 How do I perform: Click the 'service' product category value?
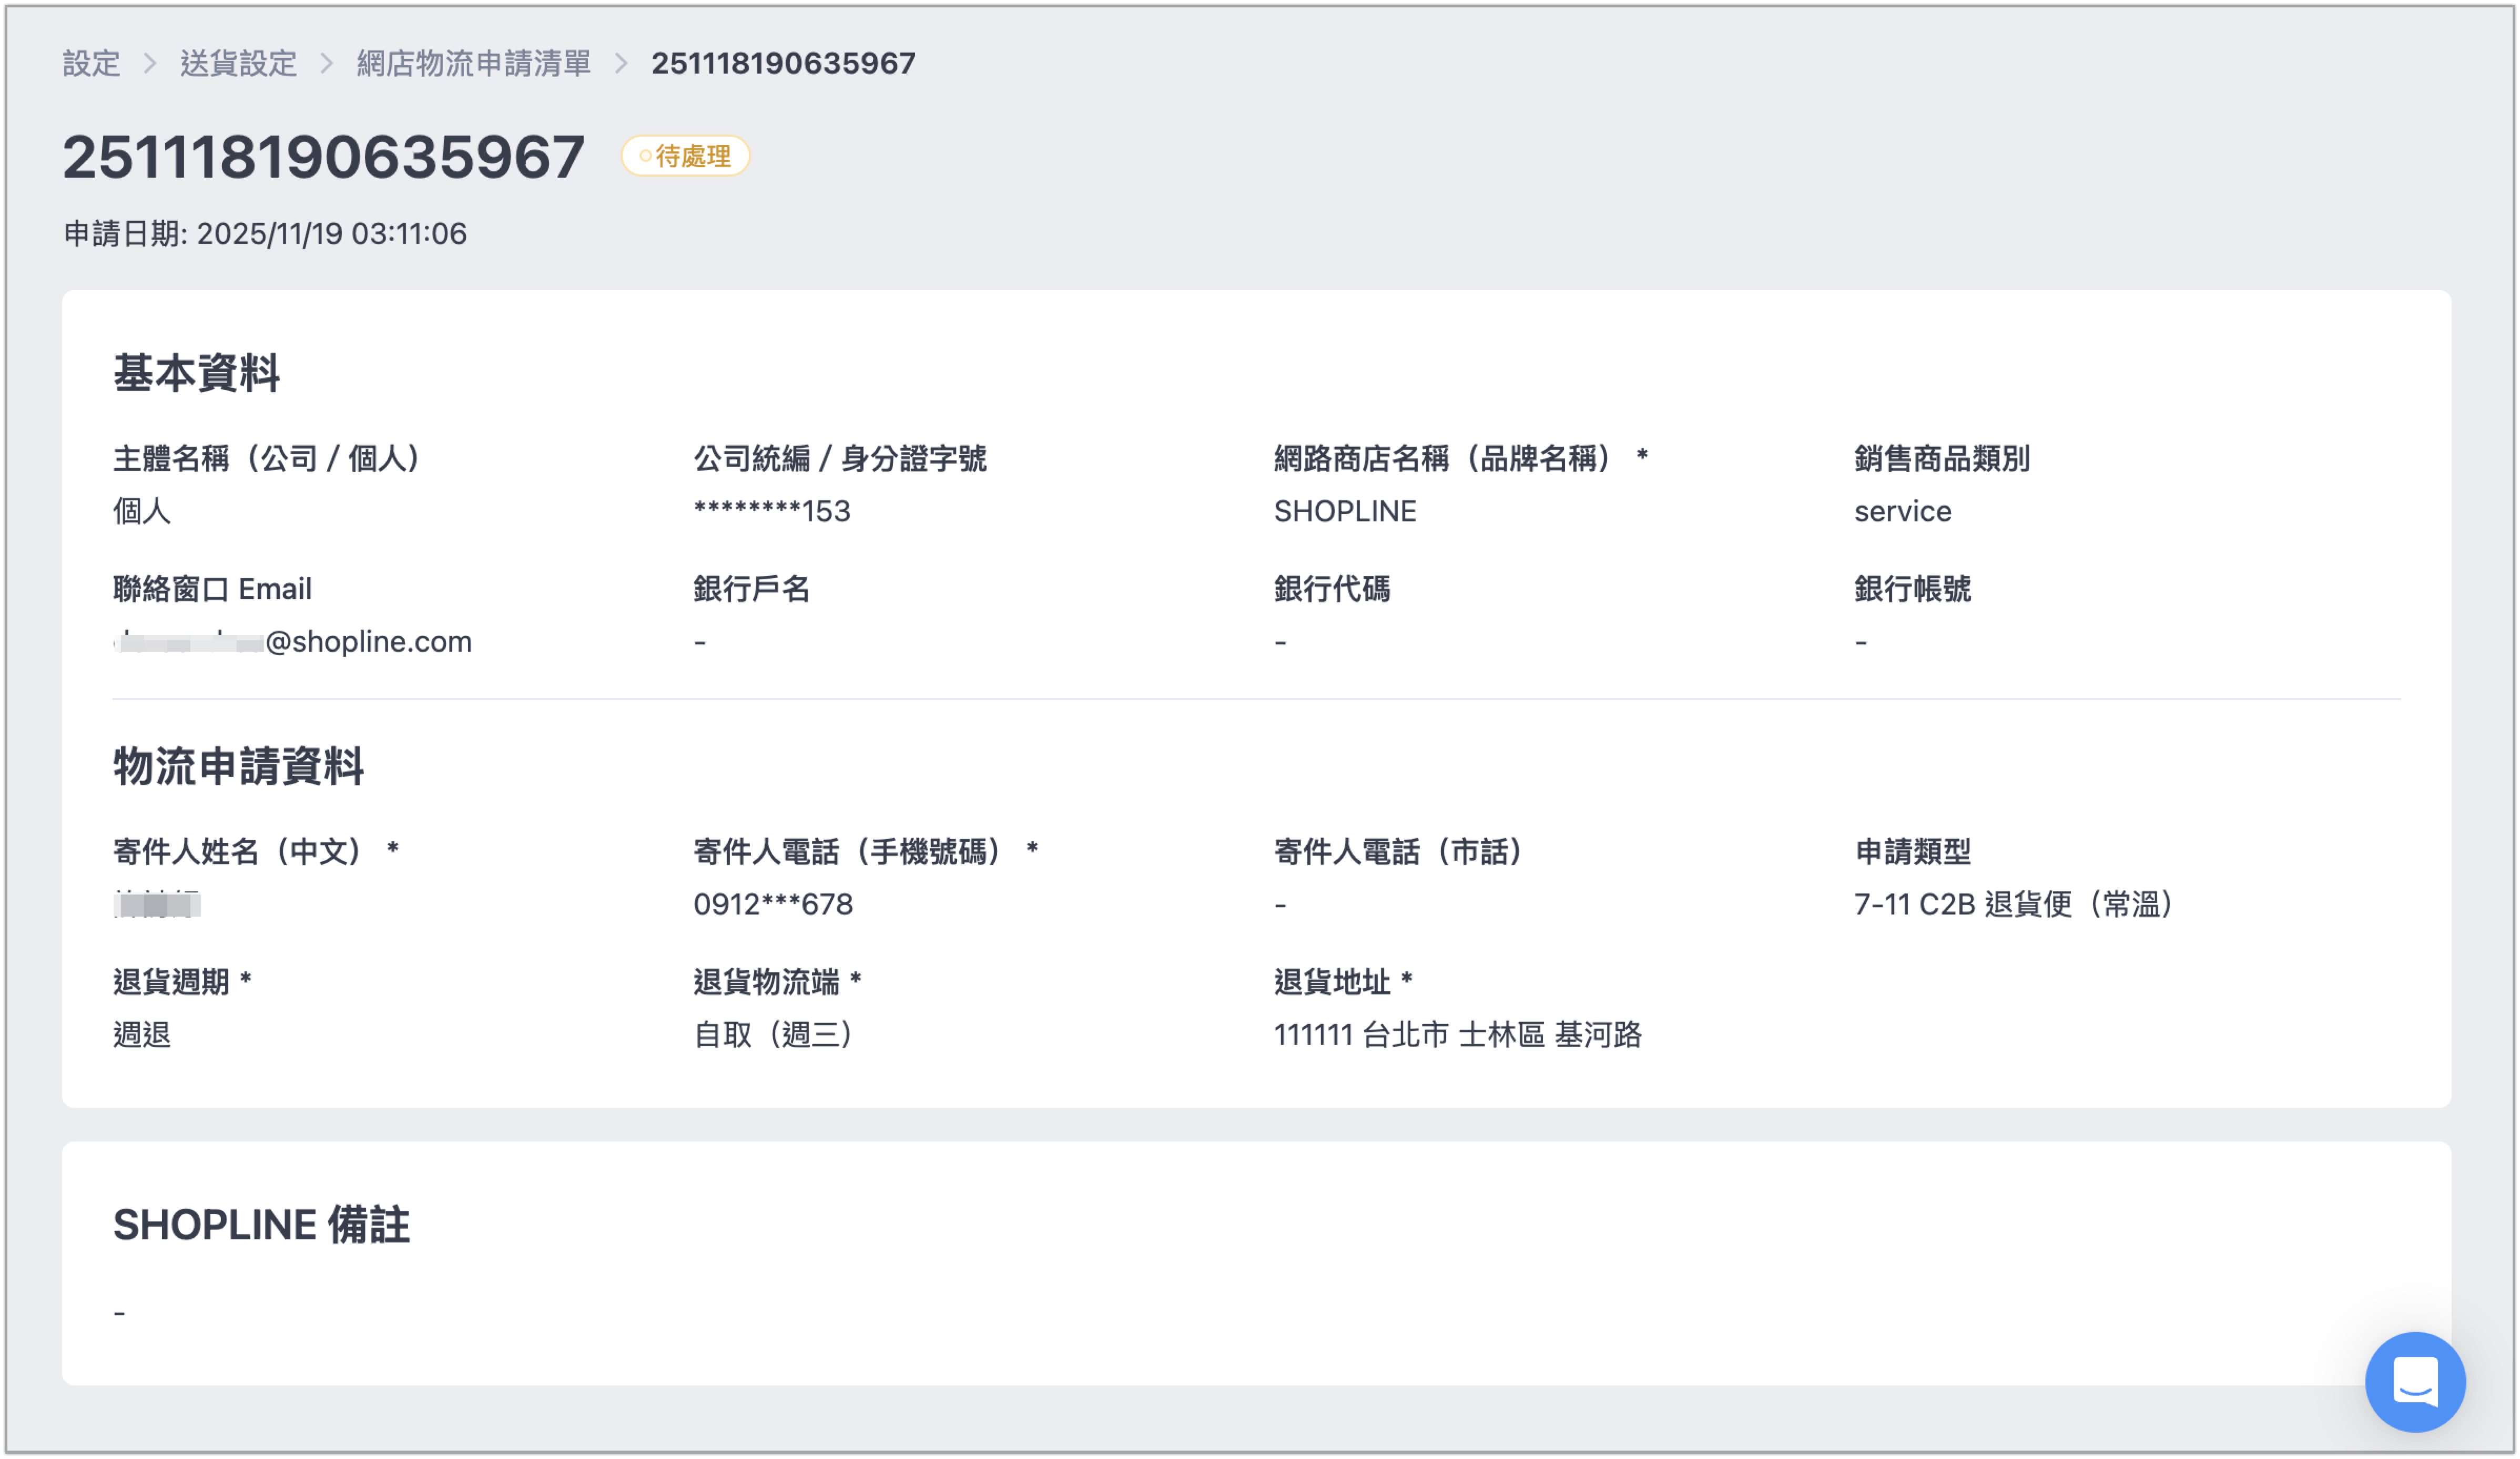click(1903, 512)
